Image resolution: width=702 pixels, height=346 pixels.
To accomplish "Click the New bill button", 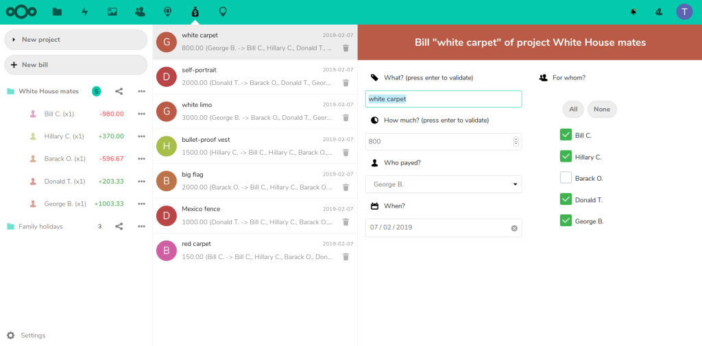I will coord(75,65).
